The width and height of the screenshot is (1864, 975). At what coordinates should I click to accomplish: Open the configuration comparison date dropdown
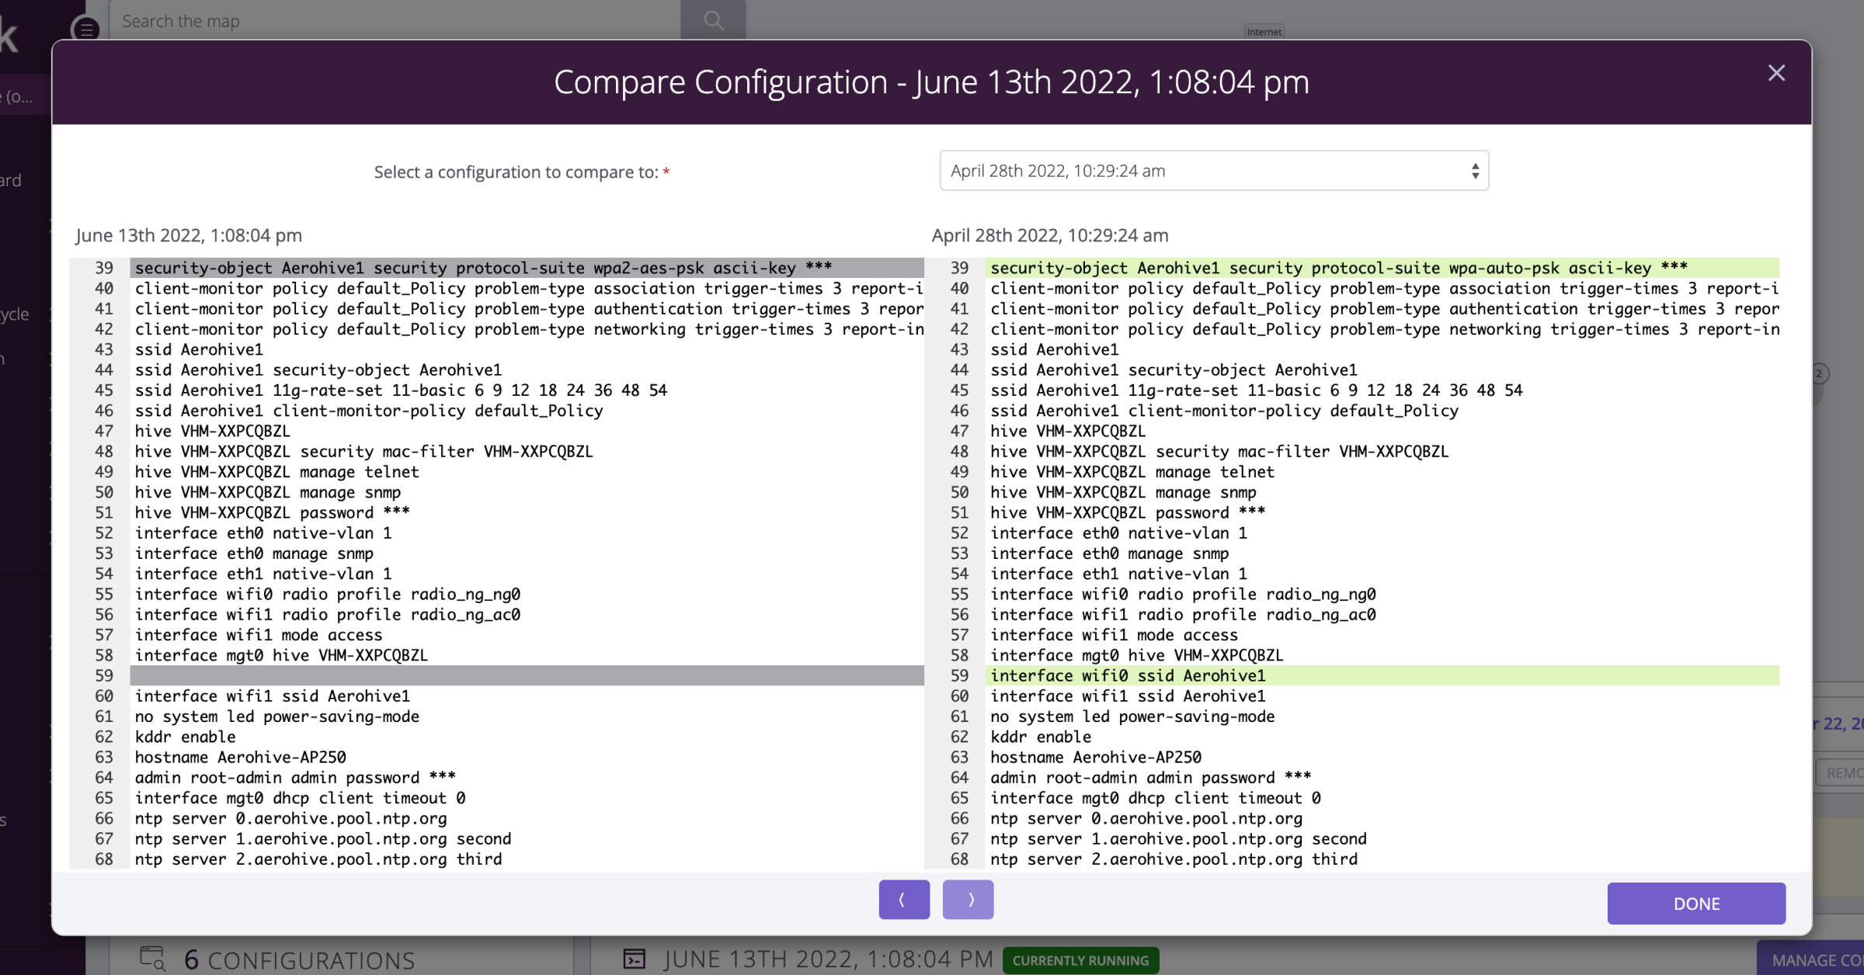pyautogui.click(x=1214, y=171)
